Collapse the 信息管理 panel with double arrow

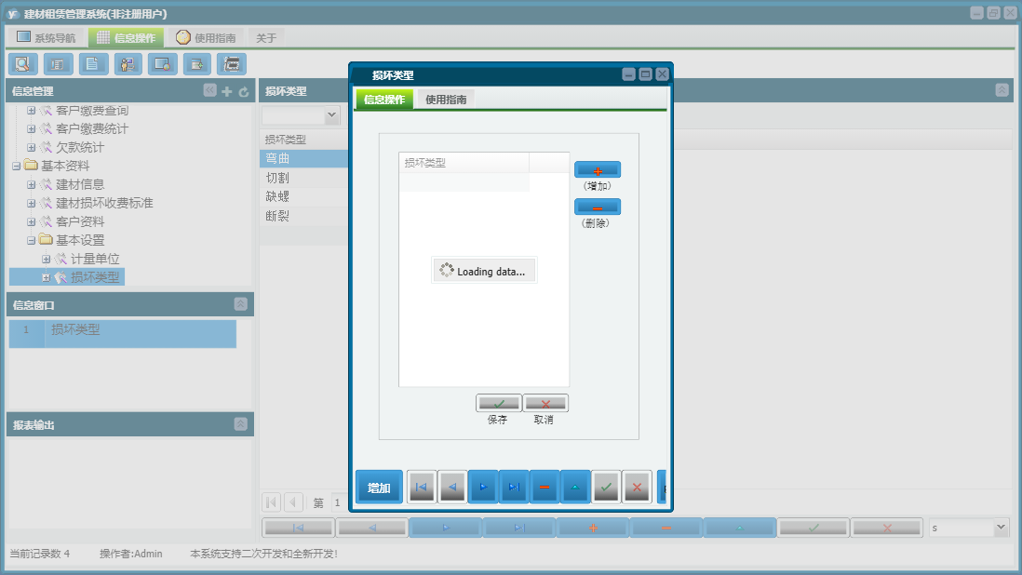[x=209, y=90]
